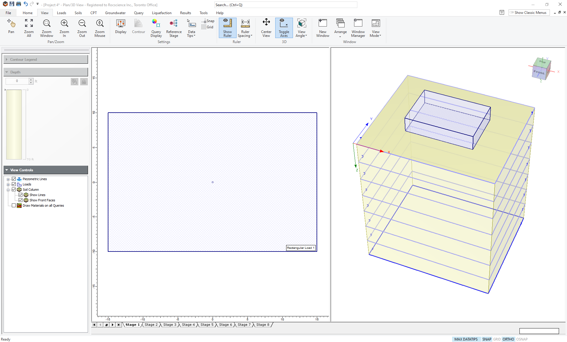This screenshot has height=342, width=567.
Task: Click the Rectangular Load 1 label
Action: (x=300, y=248)
